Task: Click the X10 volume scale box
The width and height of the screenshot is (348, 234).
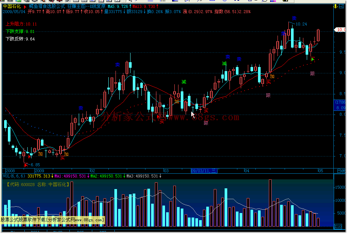Action: coord(338,227)
